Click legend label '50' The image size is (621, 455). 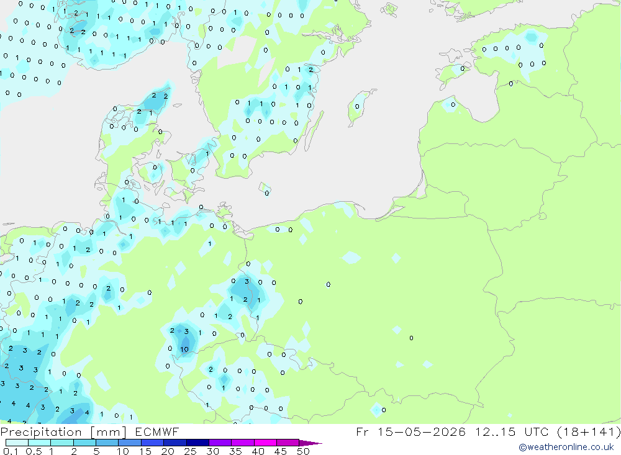pos(304,451)
